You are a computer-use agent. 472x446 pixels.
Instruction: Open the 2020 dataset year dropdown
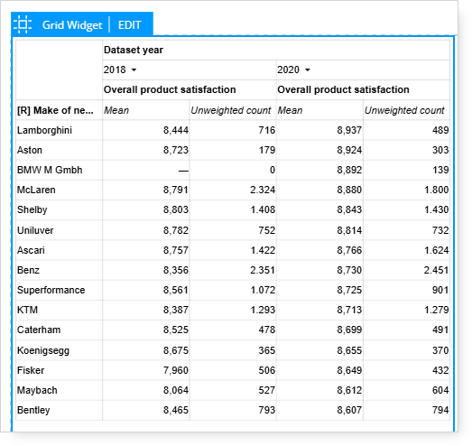[308, 70]
